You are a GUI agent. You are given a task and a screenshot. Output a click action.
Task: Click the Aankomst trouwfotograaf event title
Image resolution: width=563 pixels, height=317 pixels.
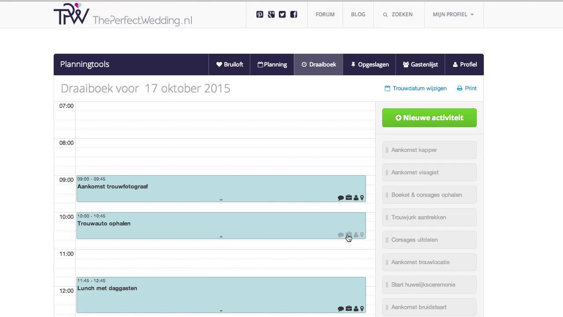(x=113, y=187)
